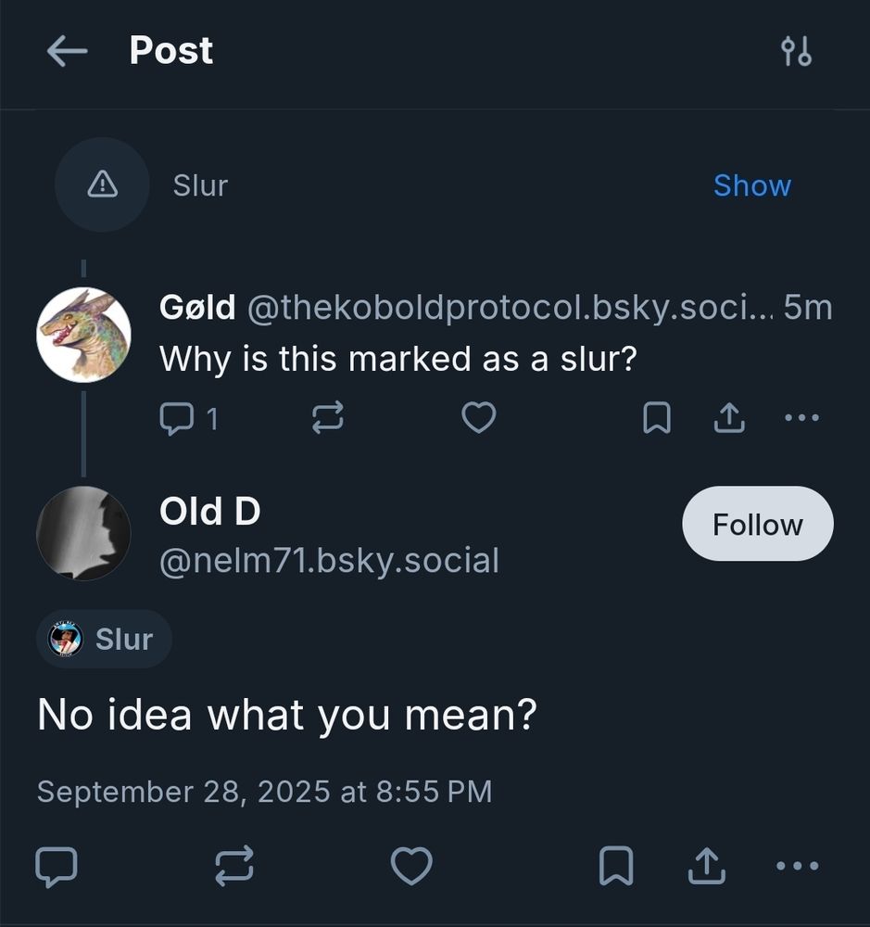Viewport: 870px width, 927px height.
Task: Show the hidden Slur-labeled post
Action: click(751, 185)
